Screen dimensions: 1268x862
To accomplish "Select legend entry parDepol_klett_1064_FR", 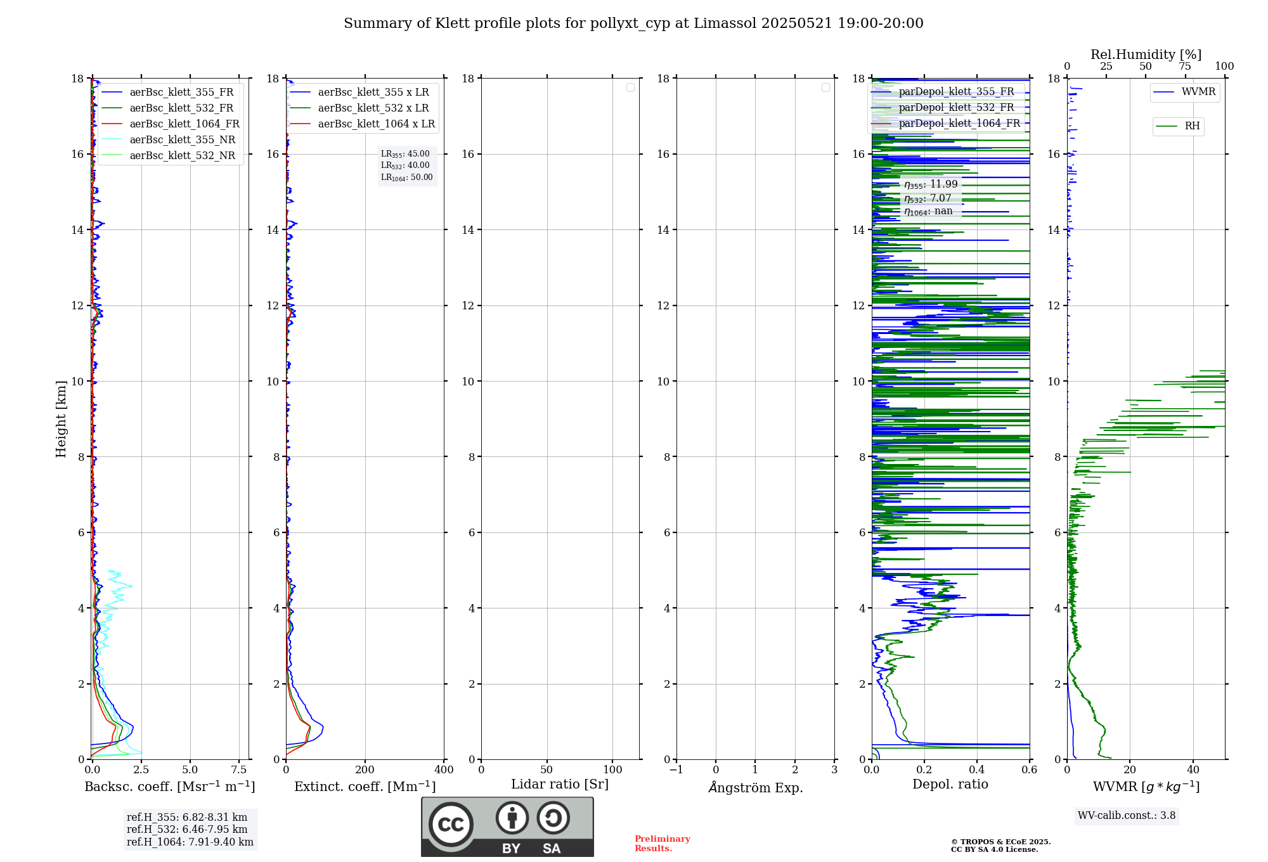I will tap(945, 124).
